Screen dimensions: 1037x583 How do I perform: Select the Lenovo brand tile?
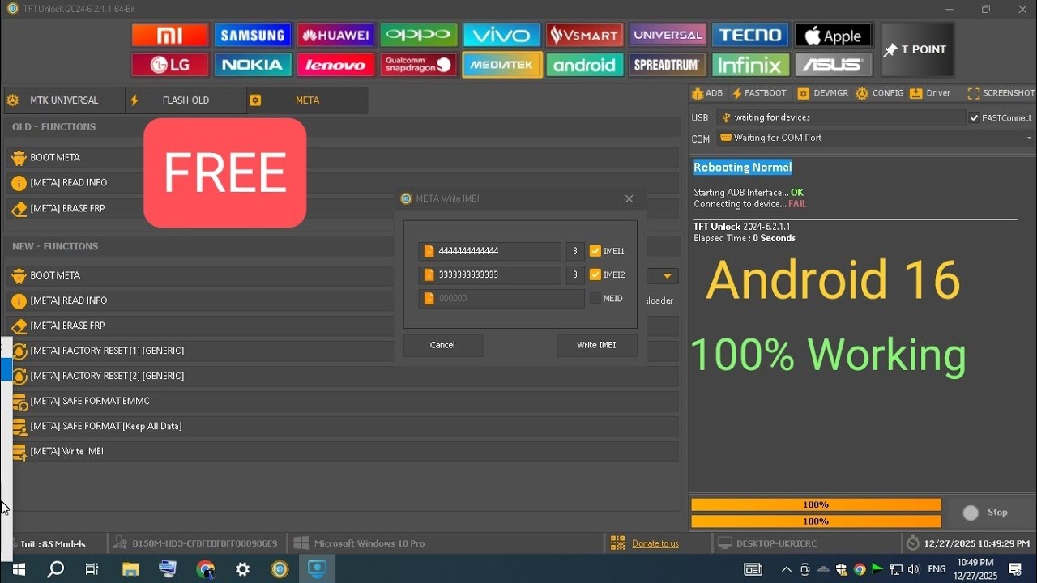click(336, 65)
